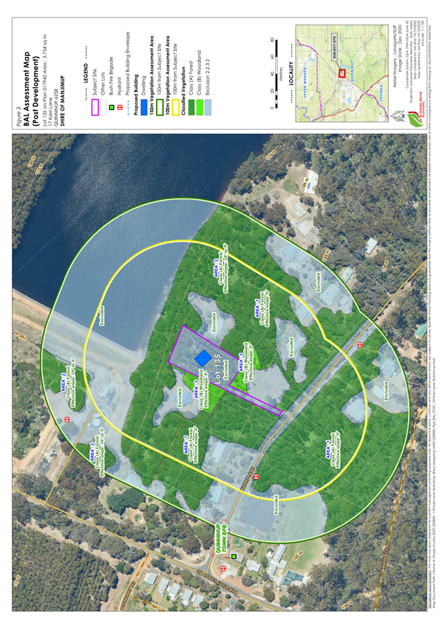443x626 pixels.
Task: Click the 'LEGEND' heading
Action: tap(86, 73)
